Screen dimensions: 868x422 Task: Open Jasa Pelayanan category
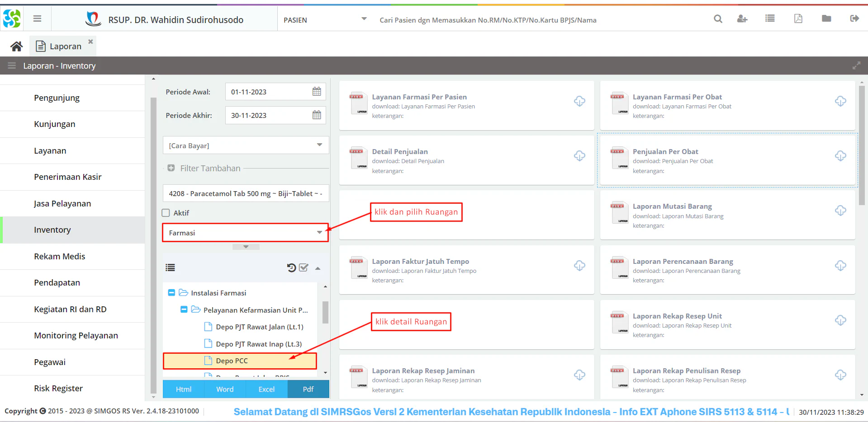(x=72, y=203)
